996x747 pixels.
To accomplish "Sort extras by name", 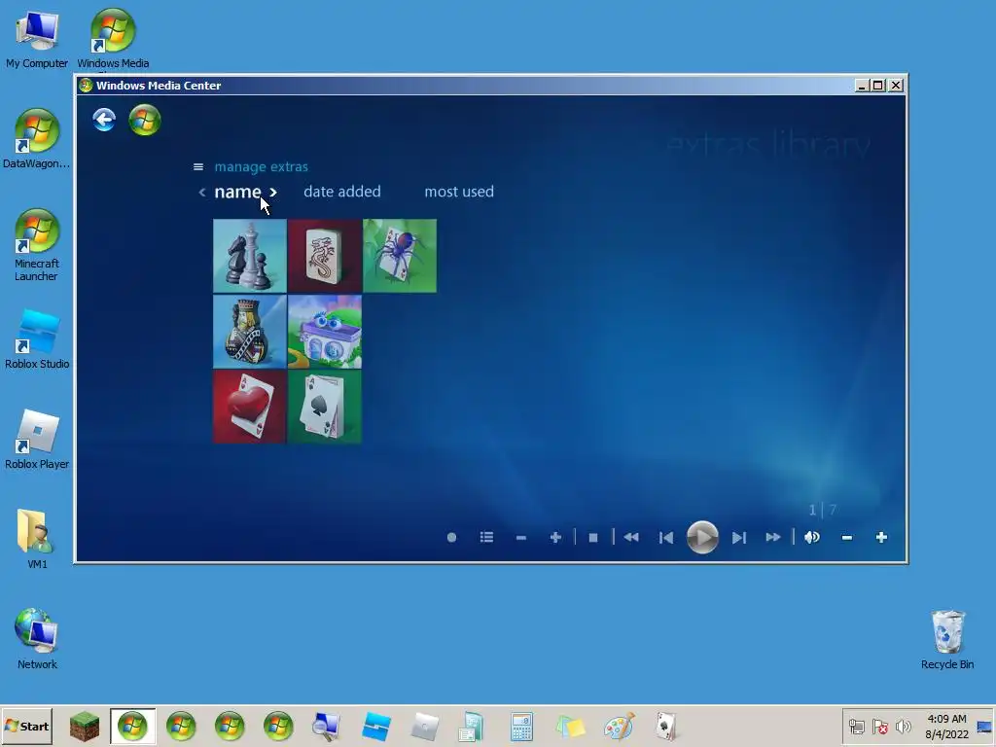I will coord(237,192).
